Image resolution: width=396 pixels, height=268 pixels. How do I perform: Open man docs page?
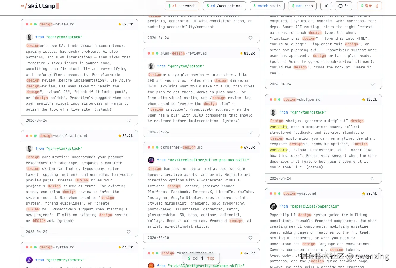tap(302, 6)
